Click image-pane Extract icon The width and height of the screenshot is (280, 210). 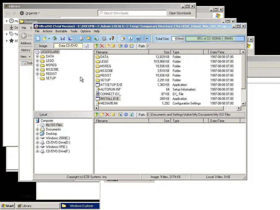point(121,46)
